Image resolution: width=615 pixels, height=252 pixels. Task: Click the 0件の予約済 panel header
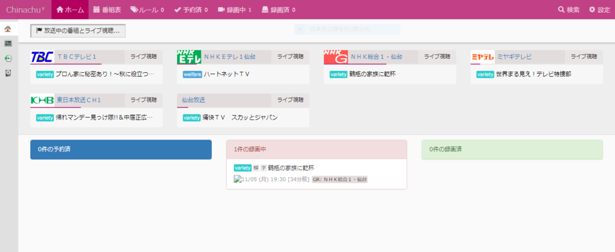click(121, 150)
